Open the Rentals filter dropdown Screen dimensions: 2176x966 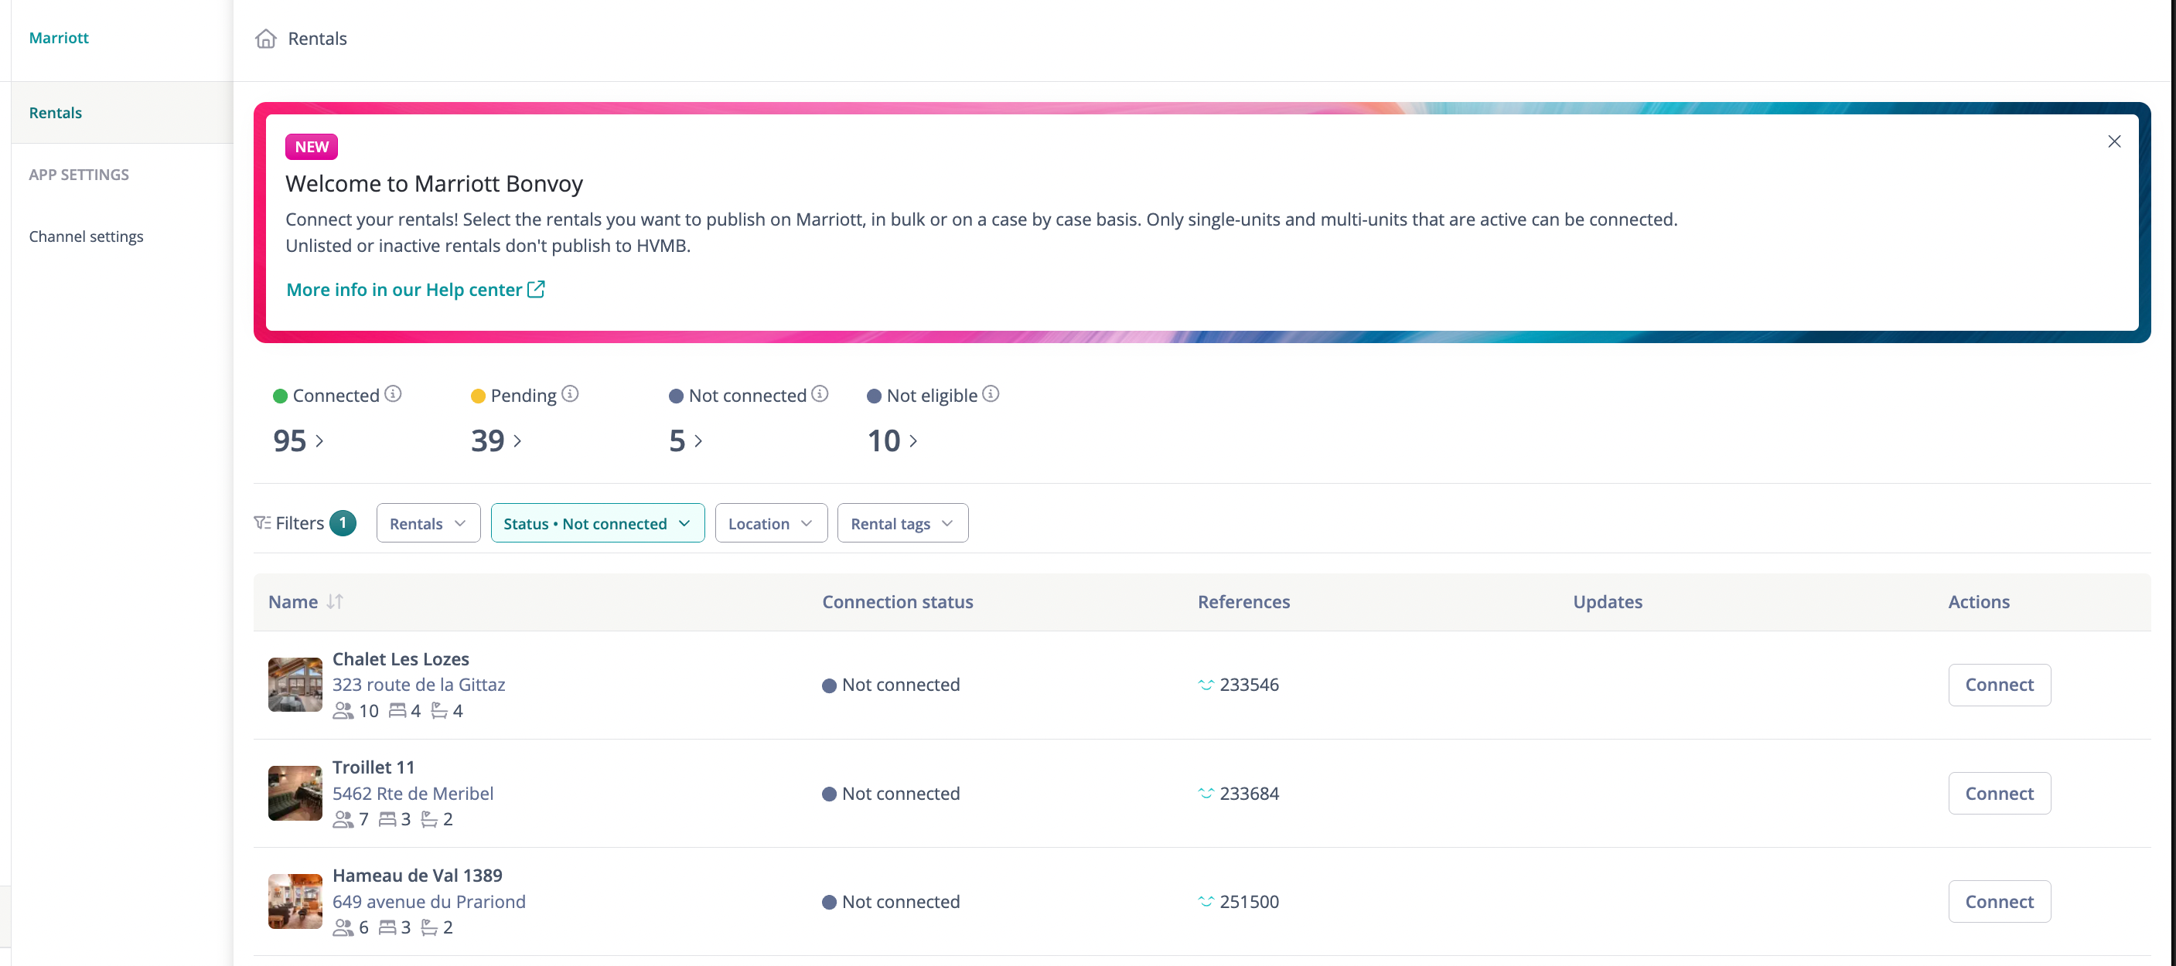[x=428, y=523]
